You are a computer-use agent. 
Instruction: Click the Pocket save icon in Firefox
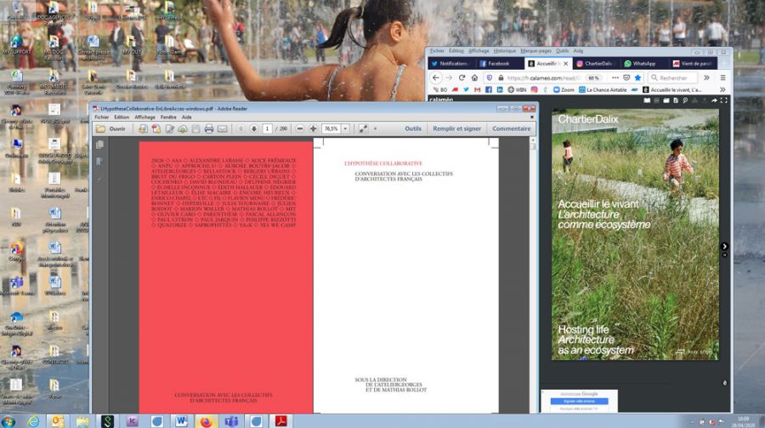[x=626, y=77]
